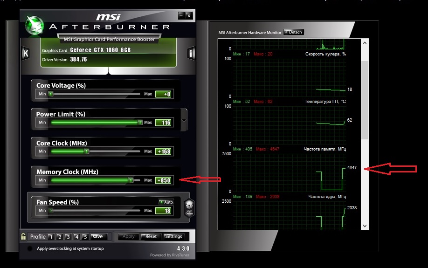Edit the Memory Clock +850 value field
Screen dimensions: 428x268
[163, 180]
